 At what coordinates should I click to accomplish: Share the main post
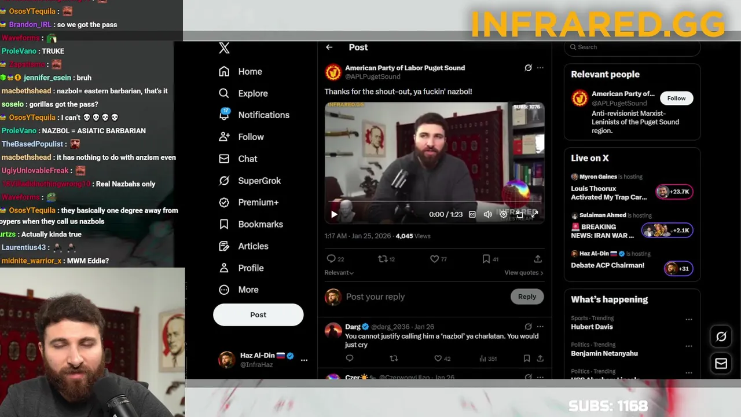tap(538, 259)
